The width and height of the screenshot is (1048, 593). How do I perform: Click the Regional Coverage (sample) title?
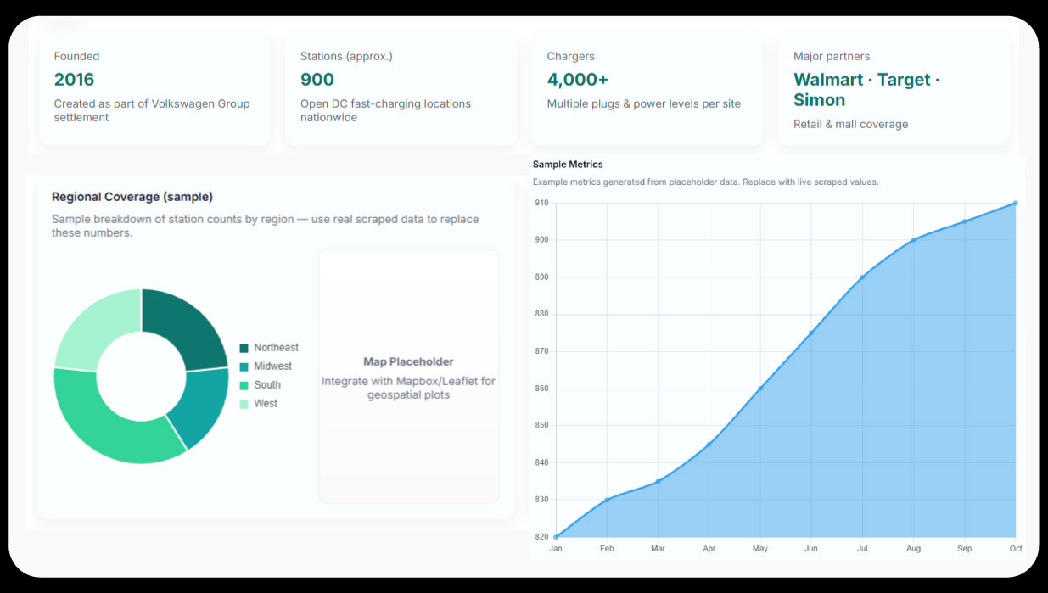[132, 197]
